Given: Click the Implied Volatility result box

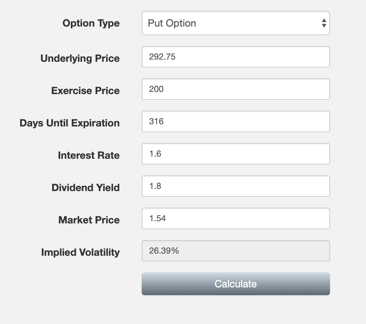Looking at the screenshot, I should click(x=235, y=250).
